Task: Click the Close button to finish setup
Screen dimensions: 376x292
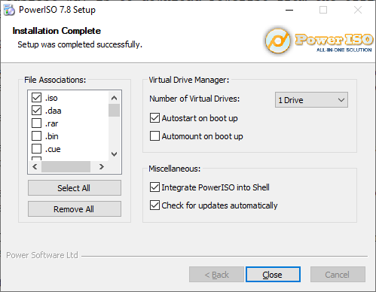Action: 273,275
